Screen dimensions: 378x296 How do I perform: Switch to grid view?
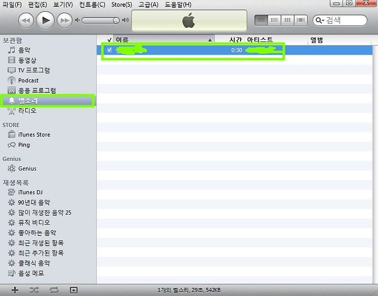coord(287,20)
